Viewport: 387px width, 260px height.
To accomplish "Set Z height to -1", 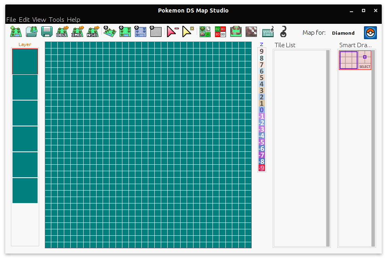I will [262, 116].
